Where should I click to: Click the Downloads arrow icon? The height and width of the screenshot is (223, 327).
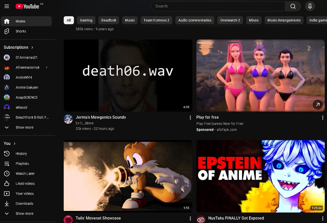7,203
